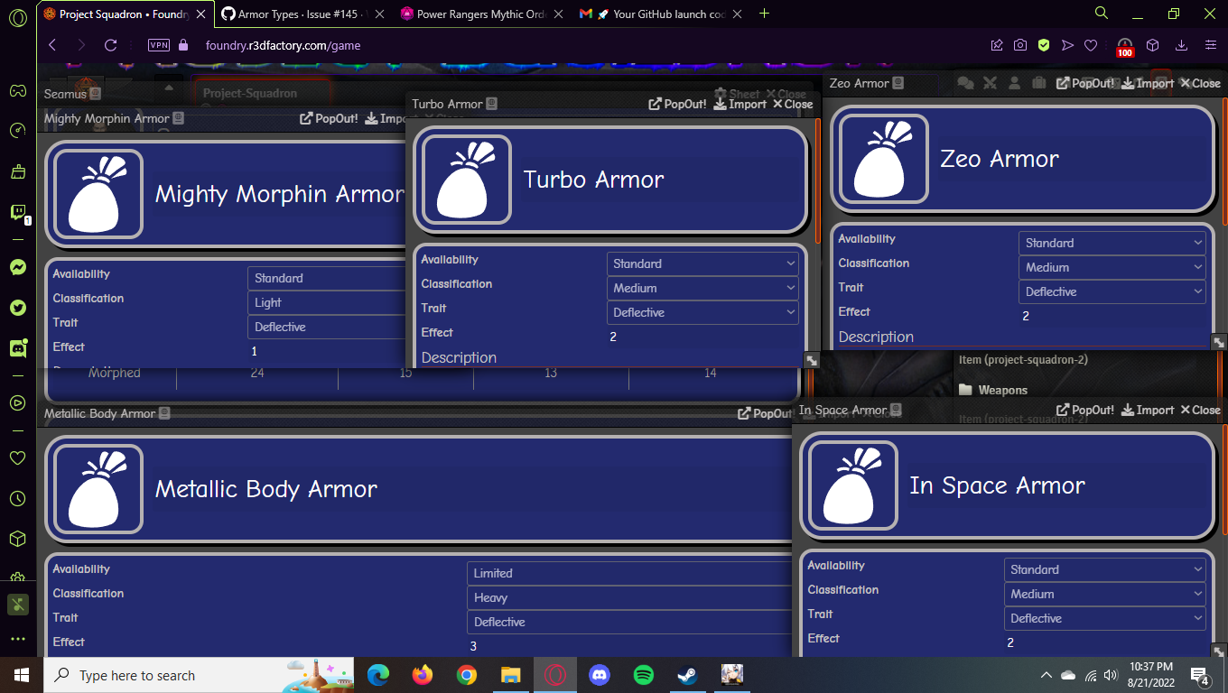Click the Turbo Armor window resize handle
This screenshot has height=693, width=1228.
[812, 360]
